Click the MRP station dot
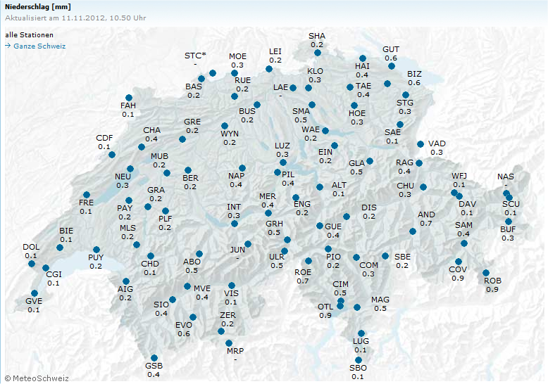Screen dimensions: 548x384 click(228, 343)
